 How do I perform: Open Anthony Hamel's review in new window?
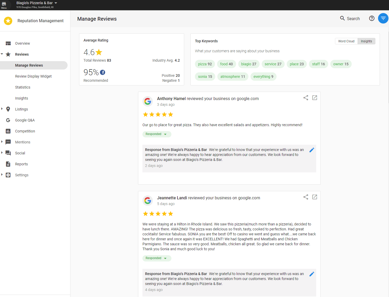coord(315,98)
